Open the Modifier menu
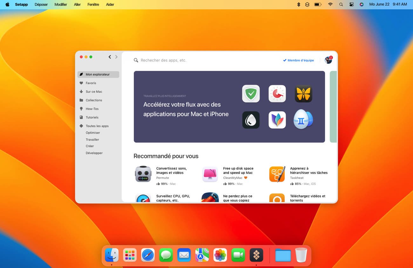This screenshot has width=413, height=268. [x=61, y=4]
